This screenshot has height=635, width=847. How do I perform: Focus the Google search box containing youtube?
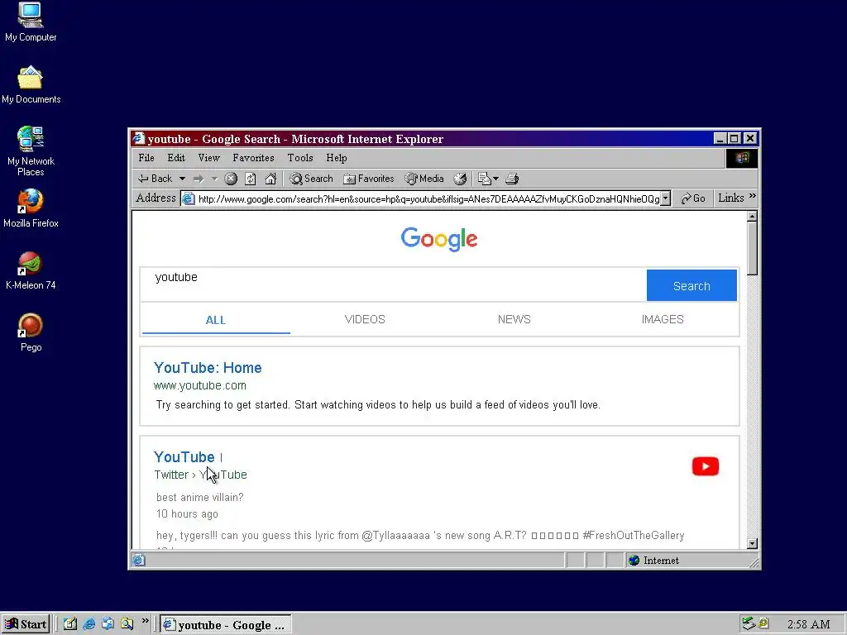(x=393, y=284)
